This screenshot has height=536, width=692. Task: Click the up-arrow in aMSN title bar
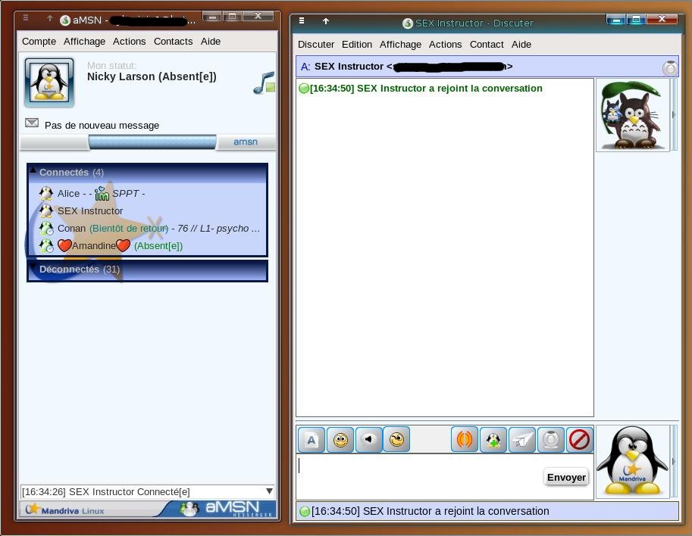pos(49,18)
